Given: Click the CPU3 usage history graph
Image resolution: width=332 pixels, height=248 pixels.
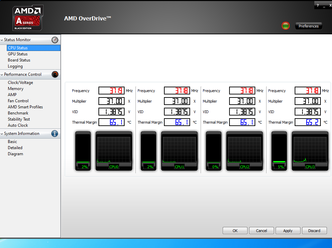Looking at the screenshot, I should tap(310, 151).
